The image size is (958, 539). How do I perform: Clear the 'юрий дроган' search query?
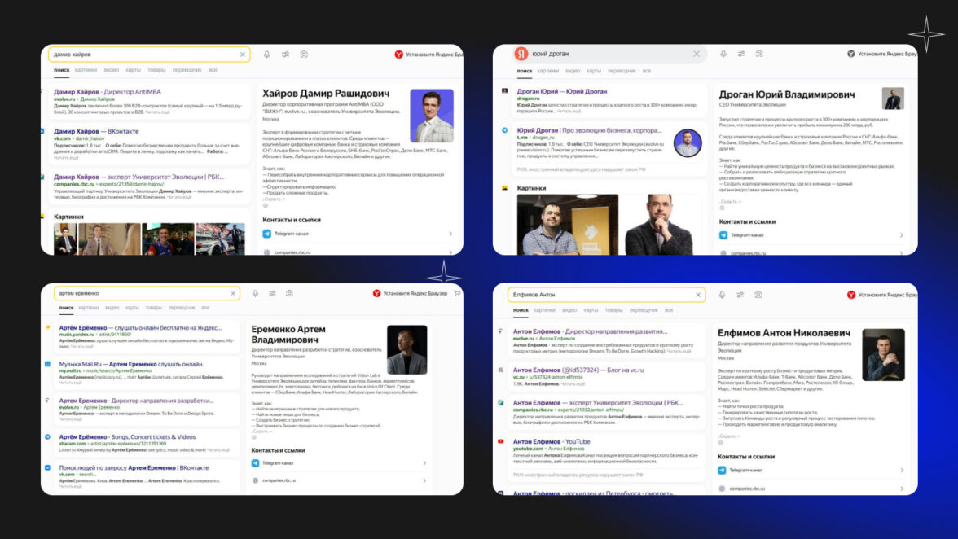pyautogui.click(x=697, y=54)
